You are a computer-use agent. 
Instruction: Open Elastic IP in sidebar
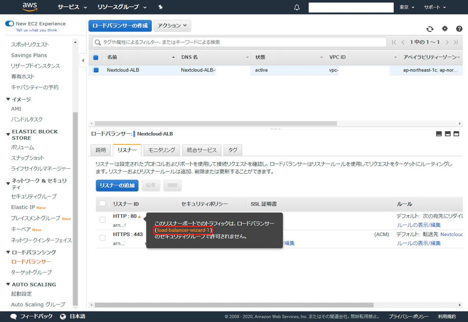tap(23, 207)
